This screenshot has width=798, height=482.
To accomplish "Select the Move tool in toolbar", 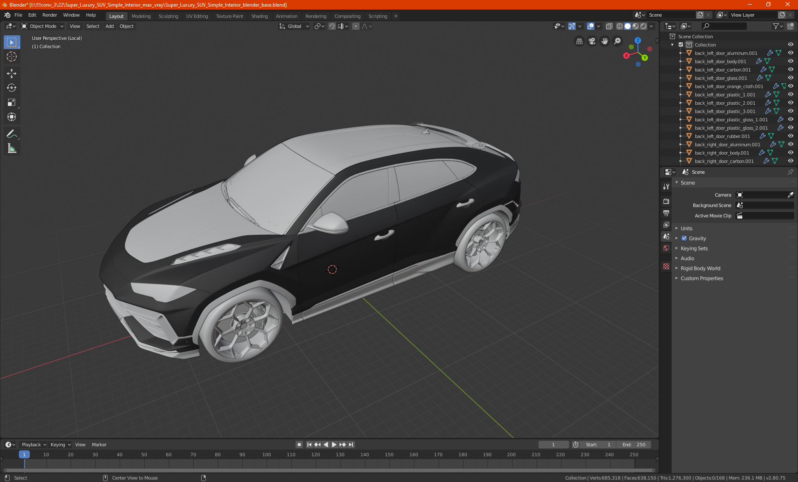I will [12, 74].
